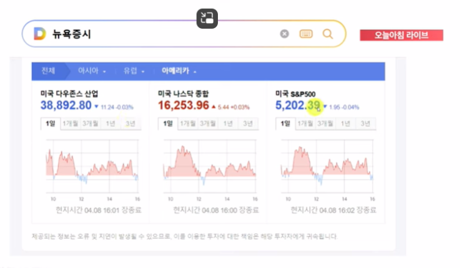
Task: Select 1개월 tab in Dow Jones chart
Action: click(x=71, y=123)
